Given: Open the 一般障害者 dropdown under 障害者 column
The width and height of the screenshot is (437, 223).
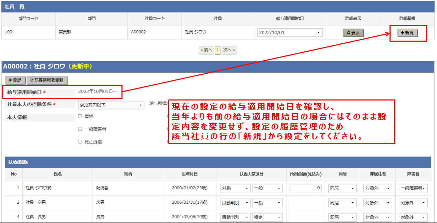Looking at the screenshot, I should click(413, 188).
